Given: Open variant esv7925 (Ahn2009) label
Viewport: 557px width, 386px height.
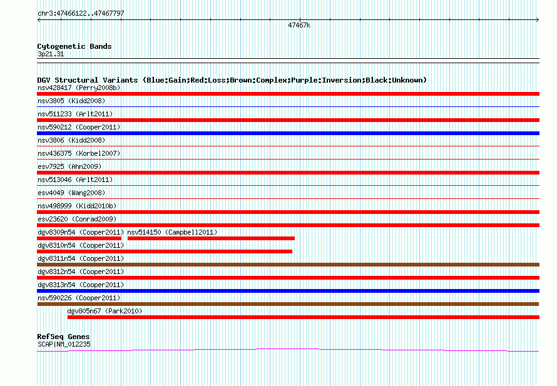Looking at the screenshot, I should tap(69, 166).
